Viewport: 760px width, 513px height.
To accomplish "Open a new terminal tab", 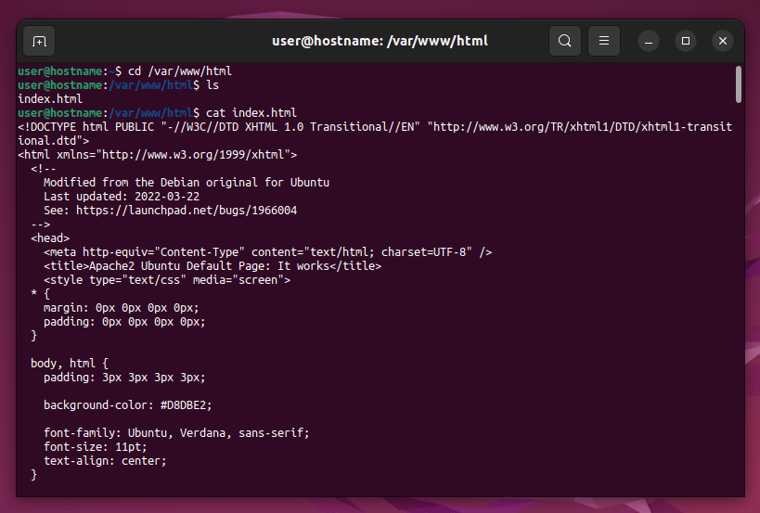I will click(x=39, y=41).
